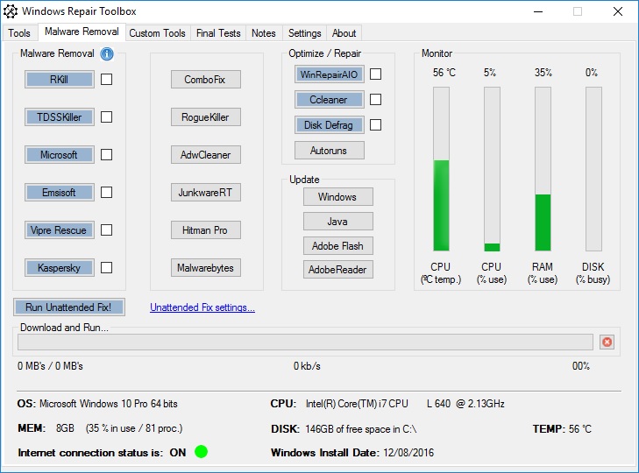
Task: Run TDSSKiller tool
Action: coord(60,116)
